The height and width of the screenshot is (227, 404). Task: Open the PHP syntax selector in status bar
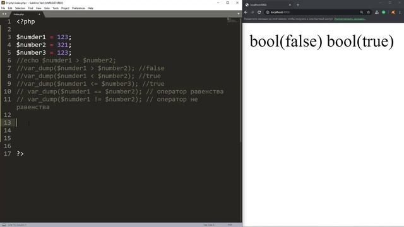230,225
